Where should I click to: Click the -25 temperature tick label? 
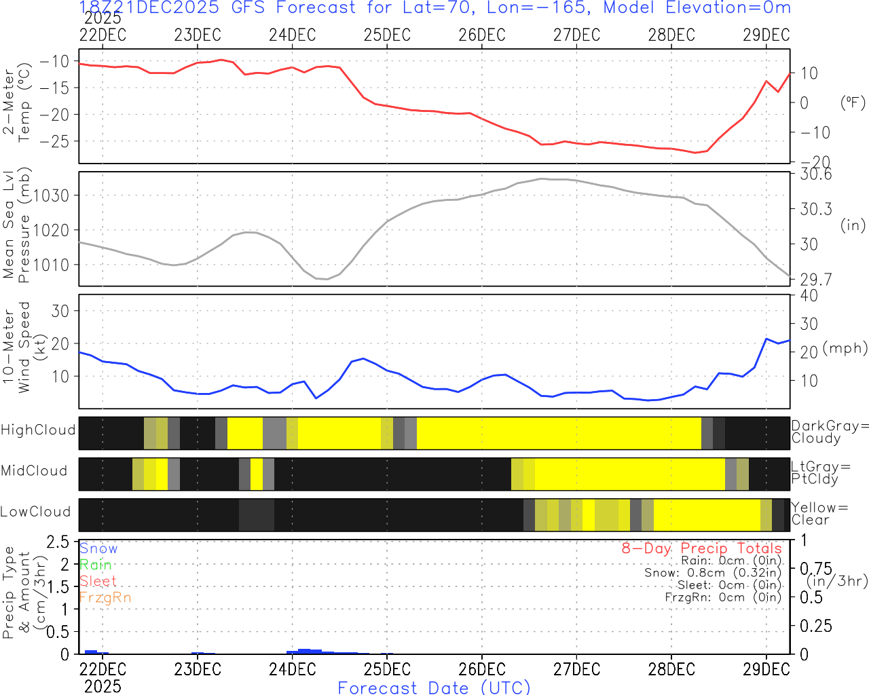coord(54,141)
